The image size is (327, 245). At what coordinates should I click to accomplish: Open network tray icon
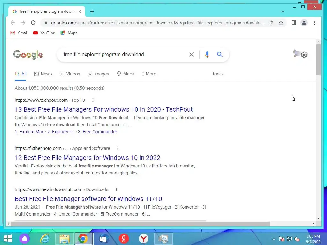click(x=289, y=239)
